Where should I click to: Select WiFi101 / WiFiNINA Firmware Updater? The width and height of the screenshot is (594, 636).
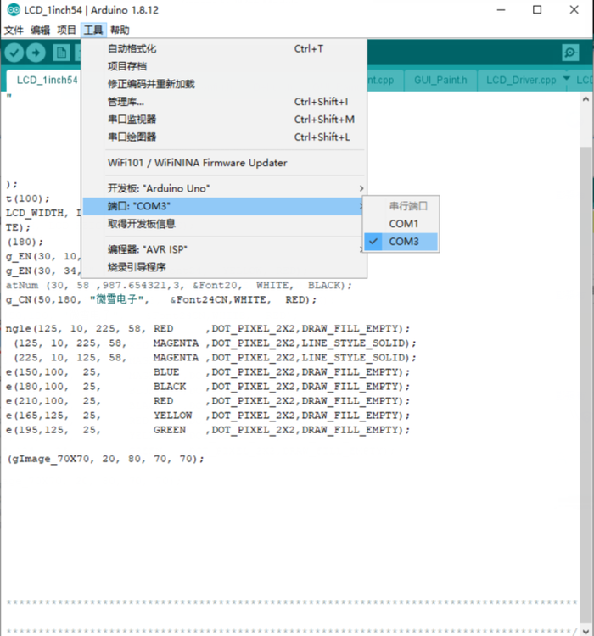(x=225, y=163)
